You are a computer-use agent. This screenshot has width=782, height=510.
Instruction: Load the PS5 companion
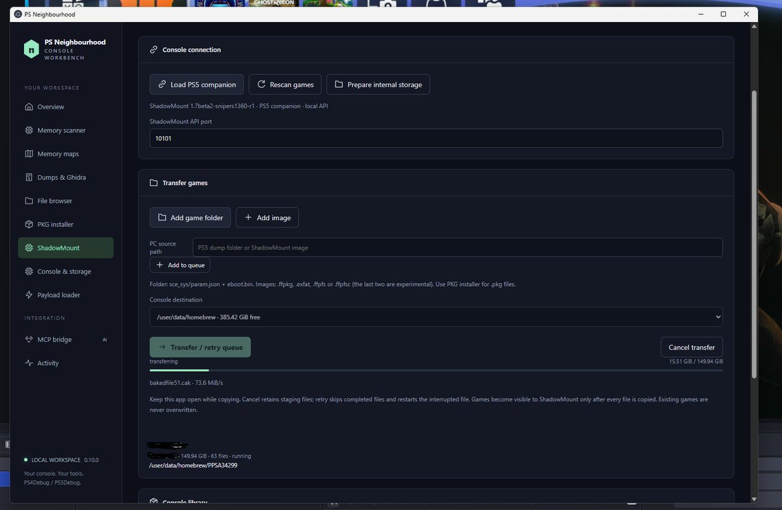pos(197,85)
